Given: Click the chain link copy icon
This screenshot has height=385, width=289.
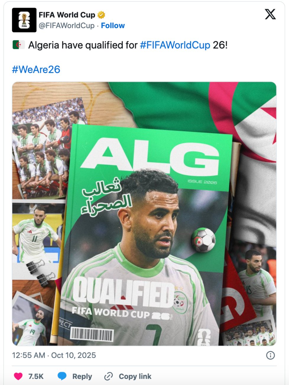Looking at the screenshot, I should coord(108,376).
